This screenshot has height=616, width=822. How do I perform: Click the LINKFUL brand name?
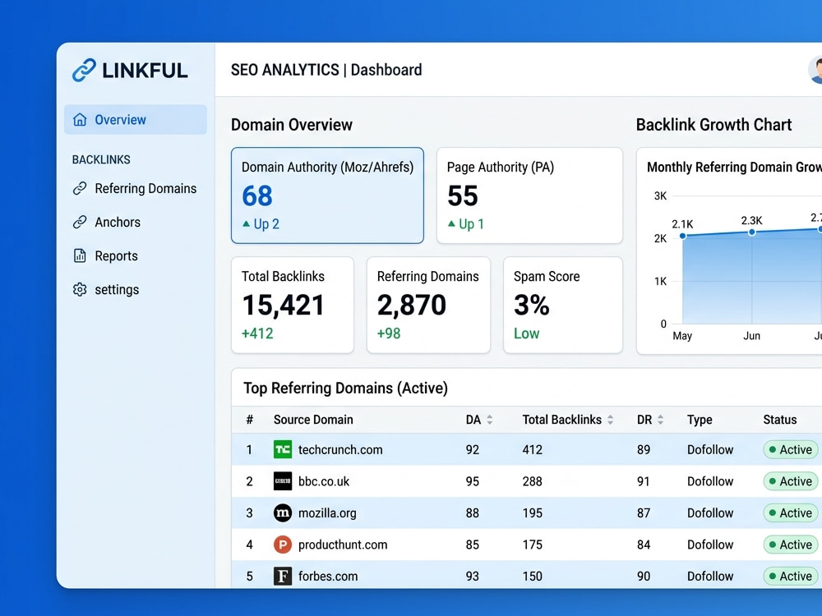point(145,71)
